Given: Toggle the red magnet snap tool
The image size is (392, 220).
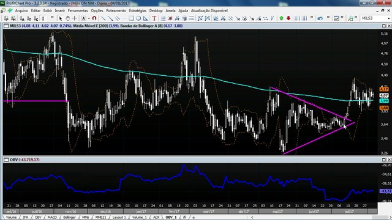Looking at the screenshot, I should (94, 18).
